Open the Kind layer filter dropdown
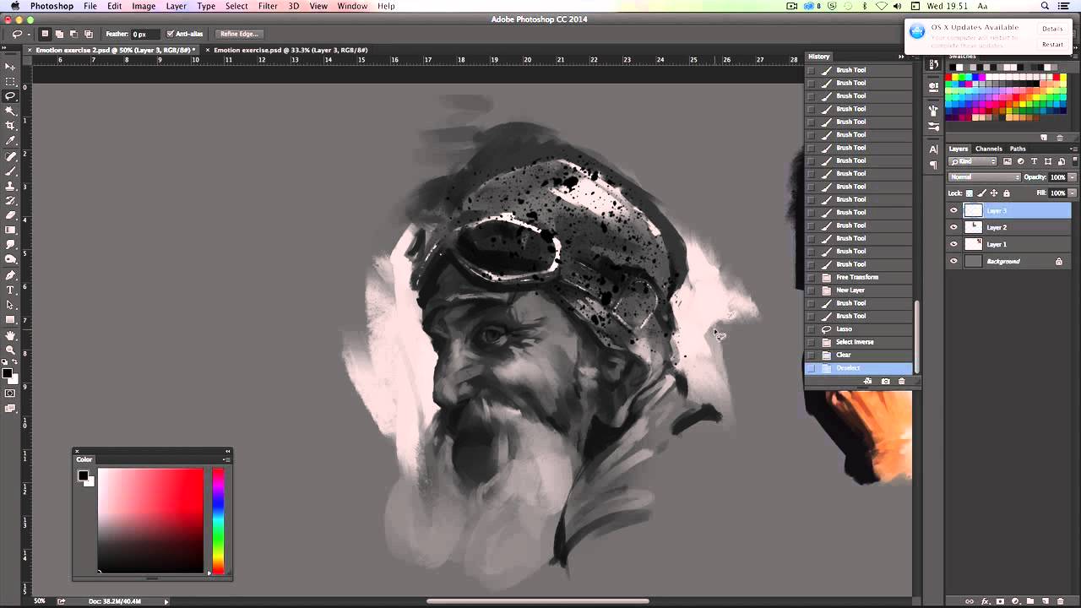Viewport: 1081px width, 608px height. pos(973,161)
